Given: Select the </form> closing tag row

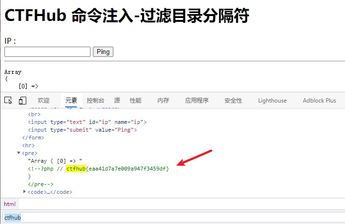Looking at the screenshot, I should (x=33, y=138).
